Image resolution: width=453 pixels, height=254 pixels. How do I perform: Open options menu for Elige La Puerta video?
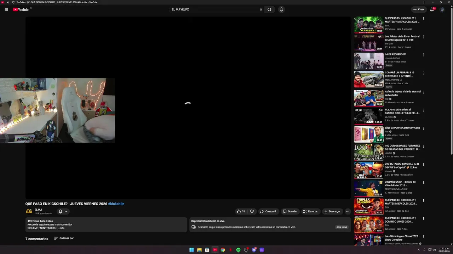(423, 128)
